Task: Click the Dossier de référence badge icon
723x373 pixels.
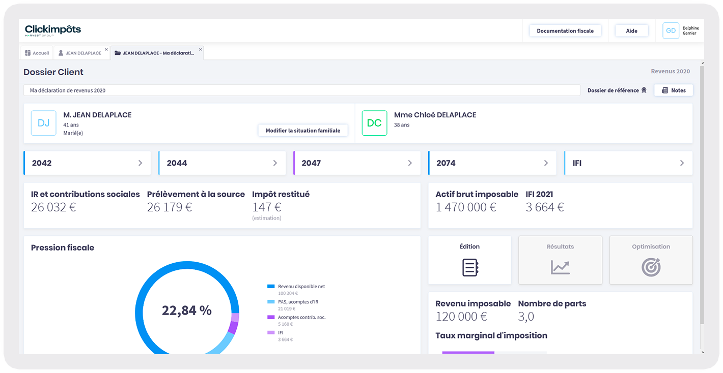Action: [644, 90]
